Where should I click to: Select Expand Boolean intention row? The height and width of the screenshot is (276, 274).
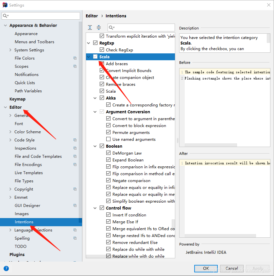[x=128, y=160]
